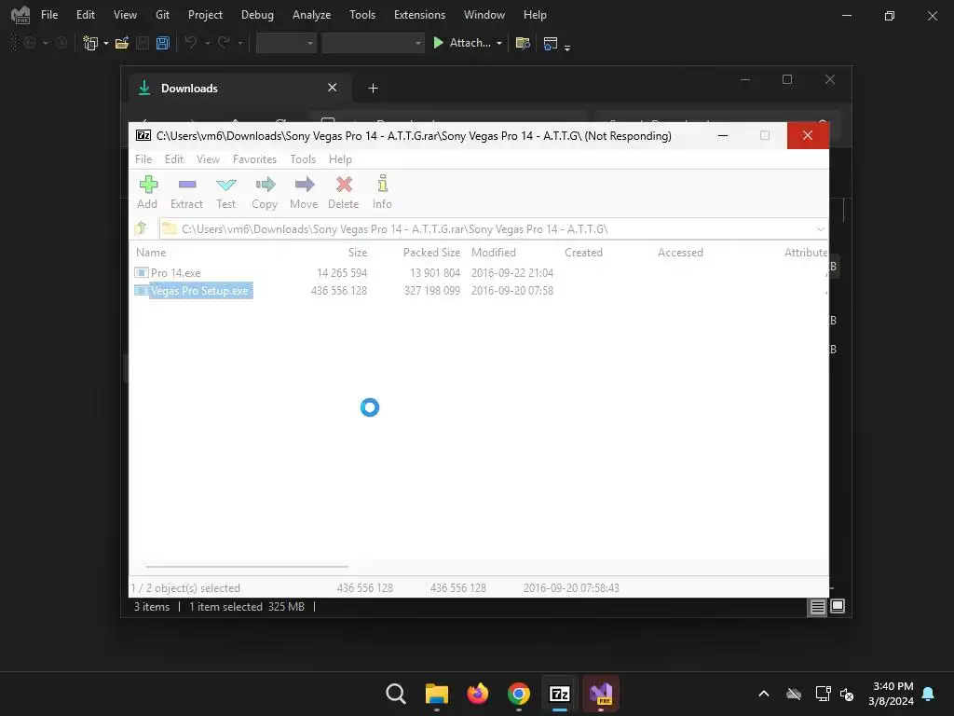
Task: Show hidden system tray icons
Action: (x=764, y=694)
